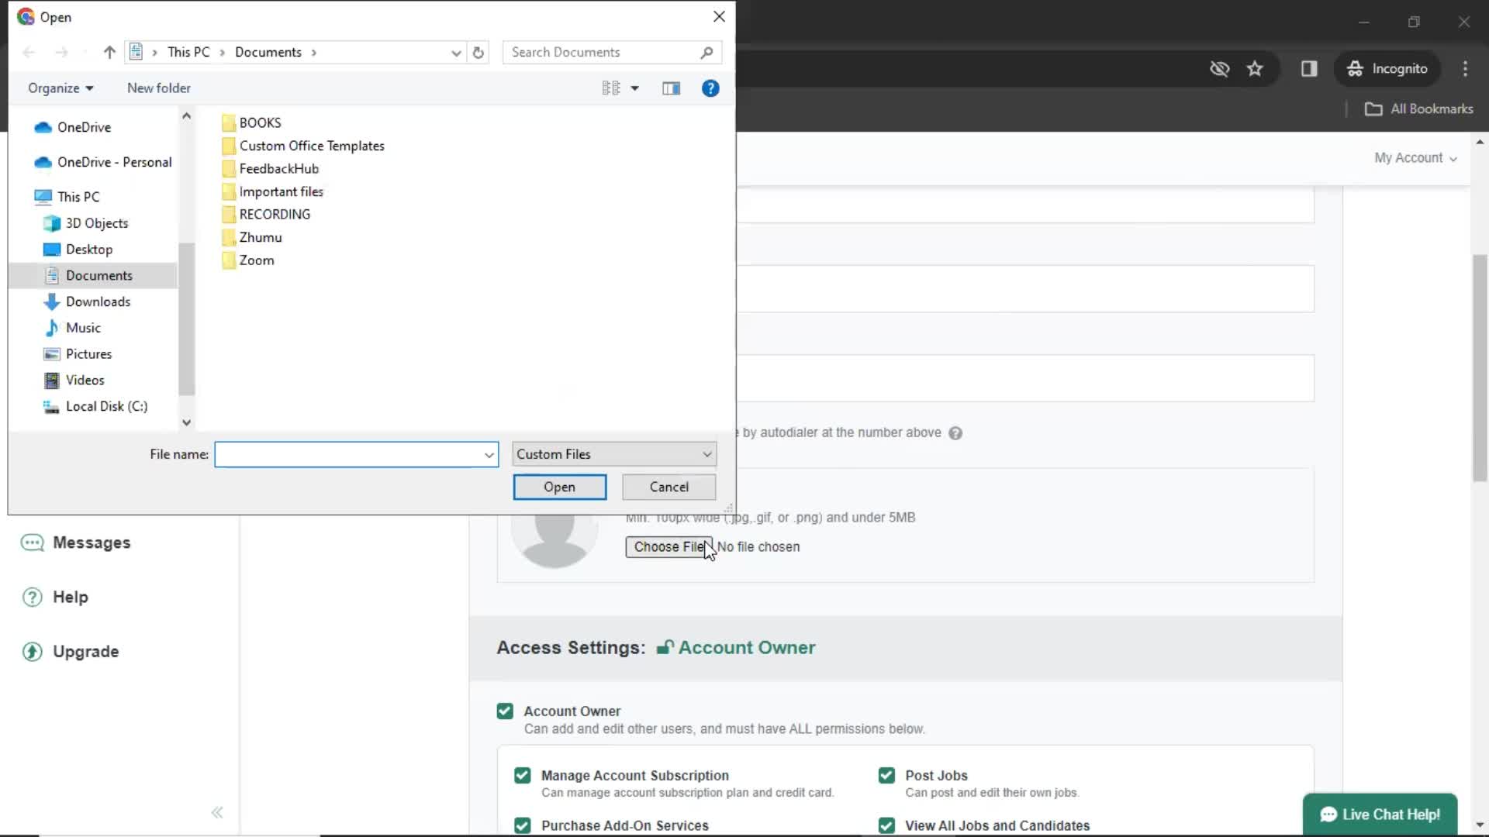Viewport: 1489px width, 837px height.
Task: Click the OneDrive icon in sidebar
Action: [x=43, y=127]
